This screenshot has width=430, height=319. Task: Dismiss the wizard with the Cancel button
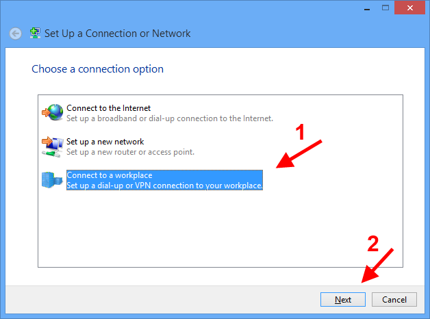[x=394, y=299]
